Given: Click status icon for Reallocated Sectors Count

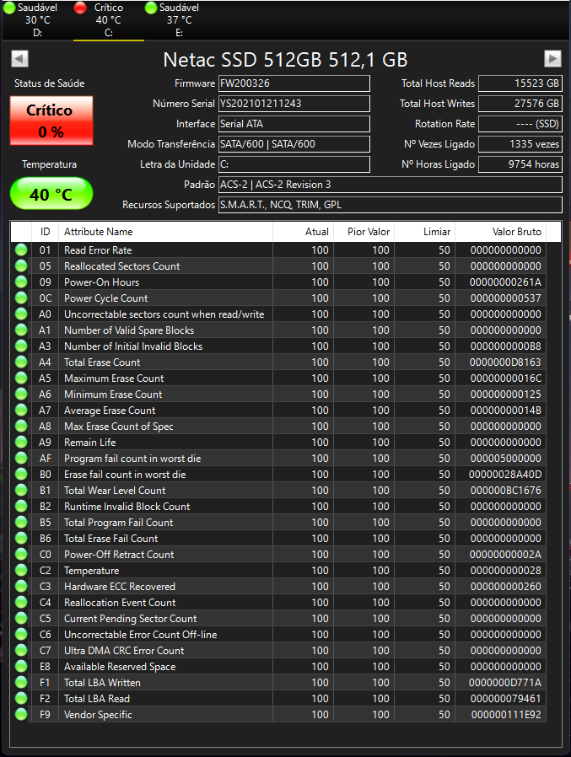Looking at the screenshot, I should pos(21,266).
